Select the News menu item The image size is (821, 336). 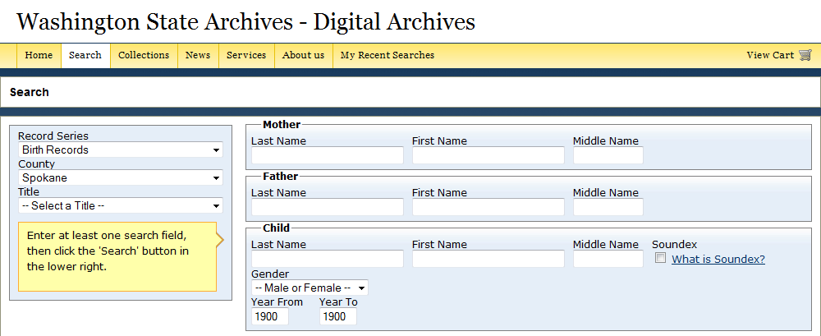click(198, 55)
